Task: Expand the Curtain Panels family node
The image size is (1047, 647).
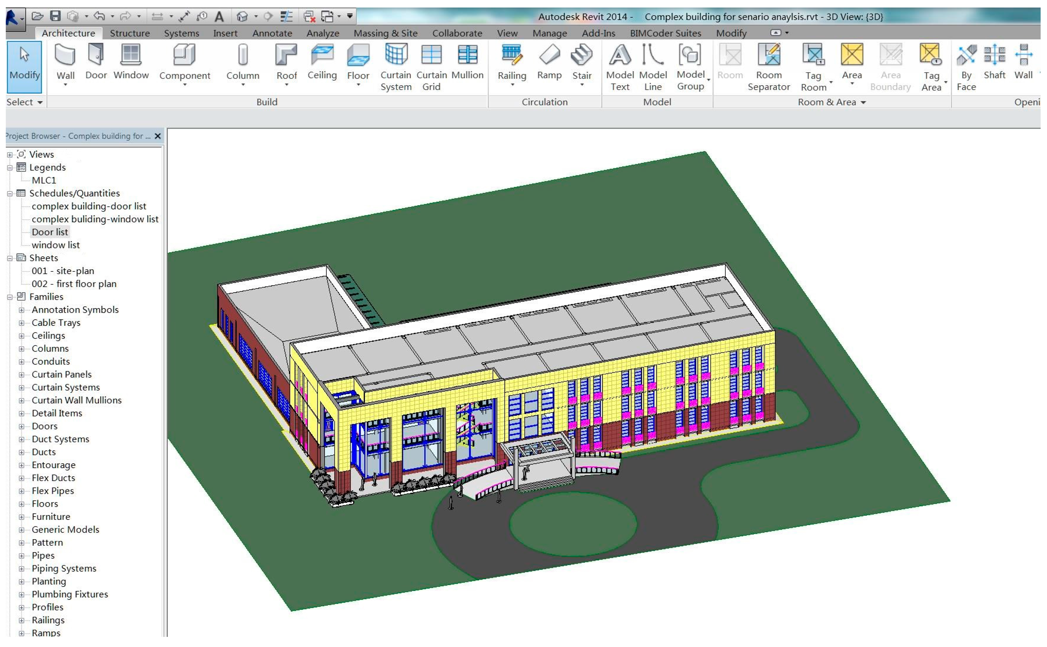Action: pos(21,375)
